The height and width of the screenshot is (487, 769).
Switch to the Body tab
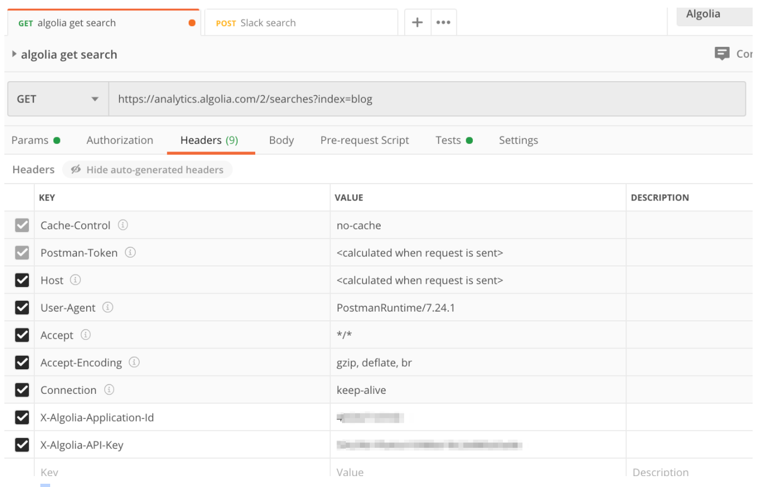coord(281,140)
